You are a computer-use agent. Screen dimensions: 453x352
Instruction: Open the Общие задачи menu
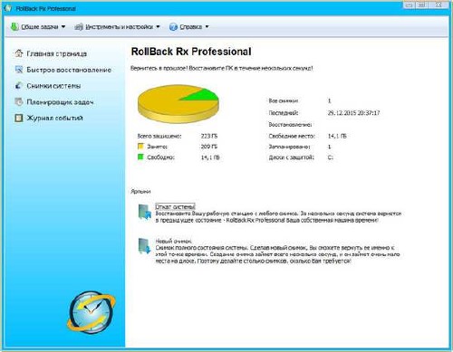[40, 27]
